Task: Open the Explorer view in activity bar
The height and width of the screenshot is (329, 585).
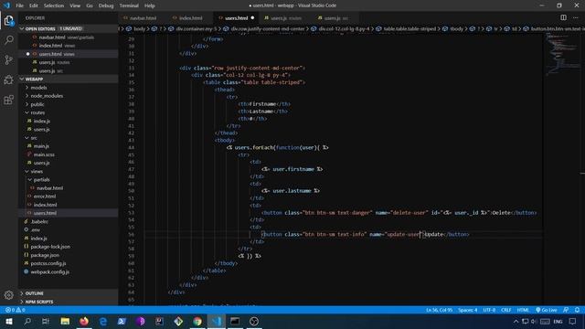Action: click(8, 20)
